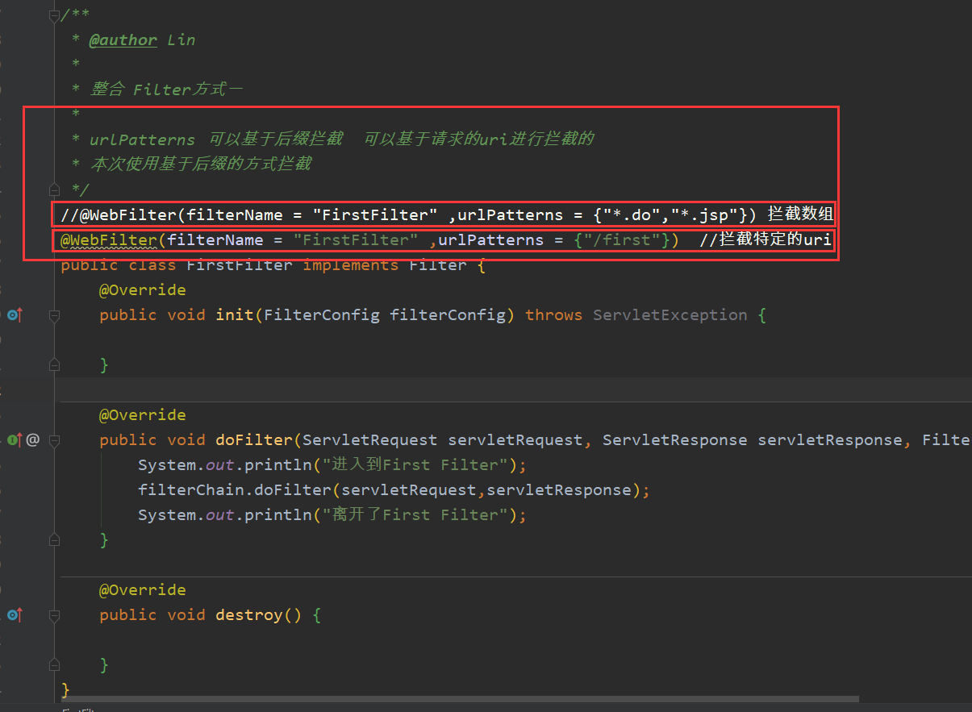The image size is (972, 712).
Task: Click the active @WebFilter annotation
Action: click(x=109, y=240)
